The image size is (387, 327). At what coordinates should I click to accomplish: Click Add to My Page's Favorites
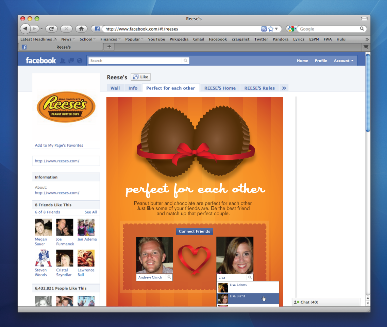pos(59,145)
